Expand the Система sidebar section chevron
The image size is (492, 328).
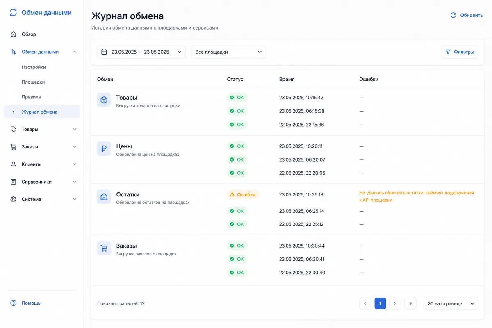pyautogui.click(x=75, y=199)
